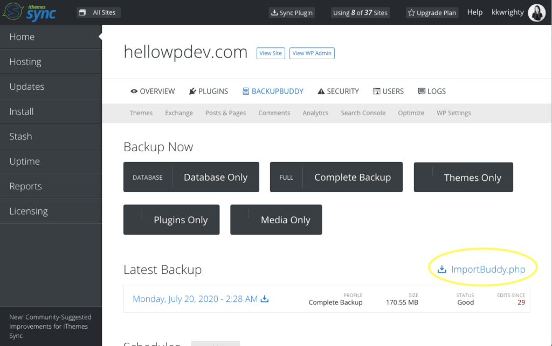552x346 pixels.
Task: Open the Help link
Action: (474, 12)
